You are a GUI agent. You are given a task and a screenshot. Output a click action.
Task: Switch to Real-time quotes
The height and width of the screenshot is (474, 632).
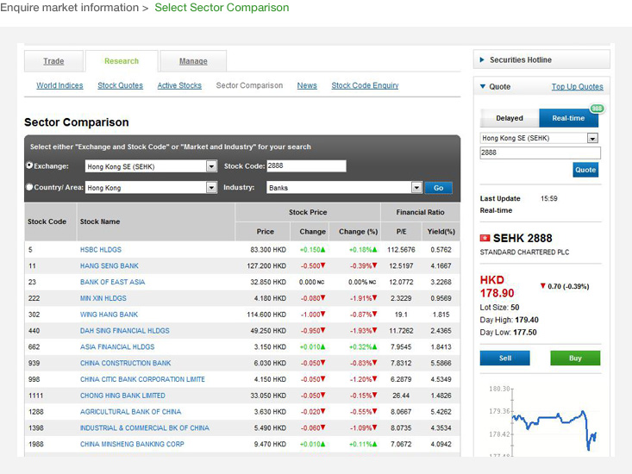click(x=568, y=118)
